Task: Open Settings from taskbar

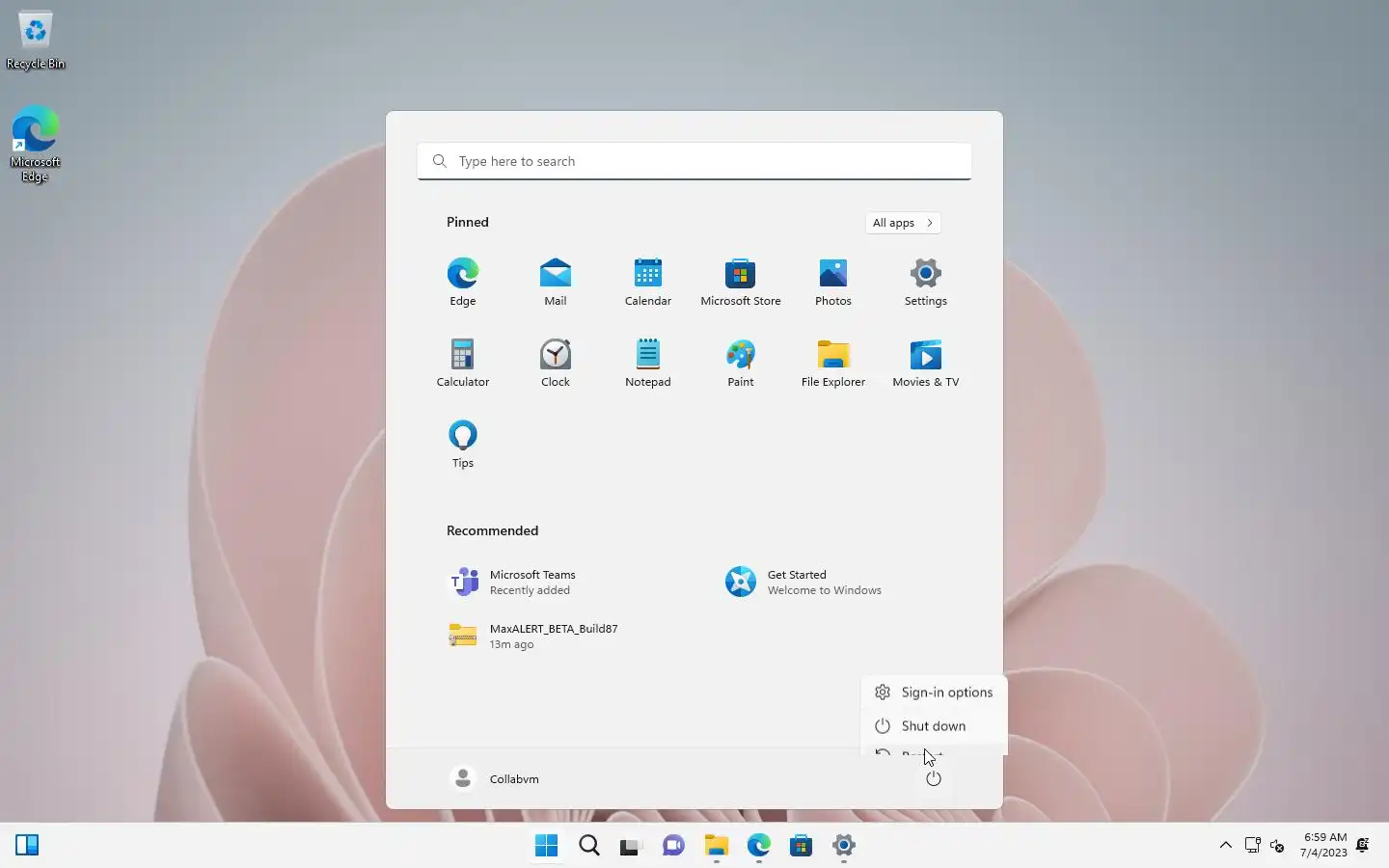Action: (843, 846)
